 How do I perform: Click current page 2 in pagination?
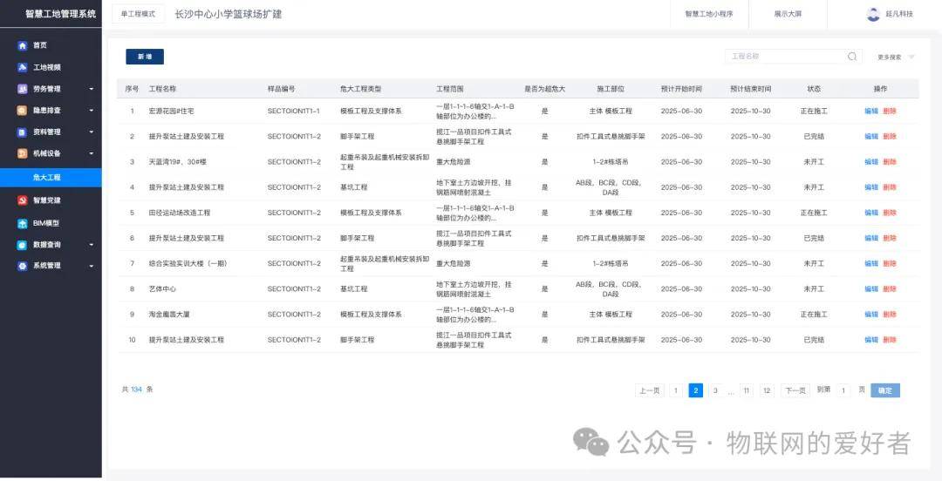click(696, 390)
